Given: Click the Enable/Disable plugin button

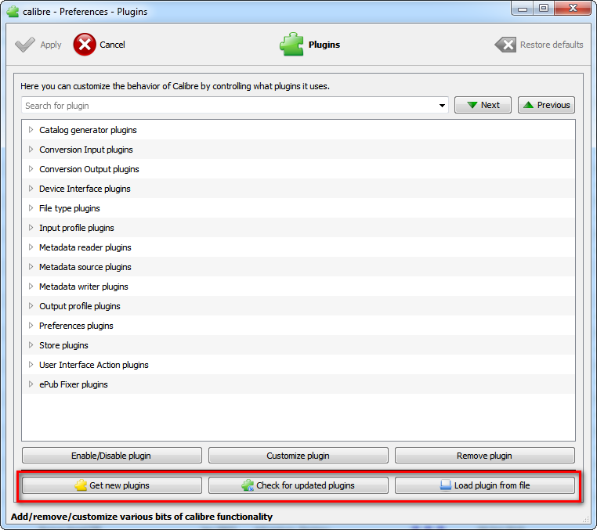Looking at the screenshot, I should click(x=111, y=456).
